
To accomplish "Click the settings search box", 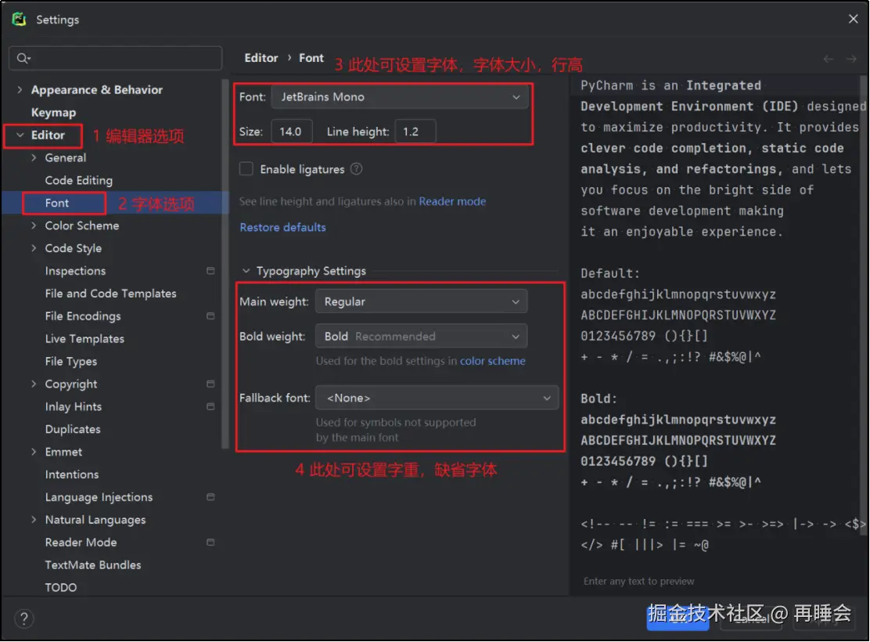I will (116, 58).
